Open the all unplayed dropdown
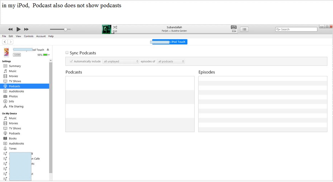This screenshot has width=333, height=182. click(121, 62)
